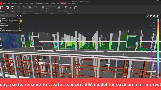Click the red application menu button
The width and height of the screenshot is (161, 90).
click(1, 4)
